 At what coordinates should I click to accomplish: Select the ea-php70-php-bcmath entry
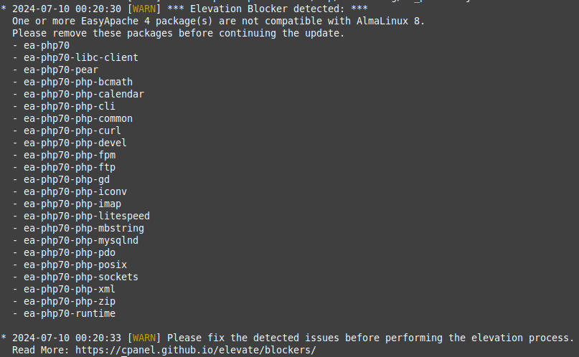[x=77, y=82]
